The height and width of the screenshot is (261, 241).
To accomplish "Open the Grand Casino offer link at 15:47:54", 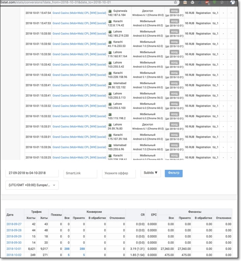I will click(79, 13).
